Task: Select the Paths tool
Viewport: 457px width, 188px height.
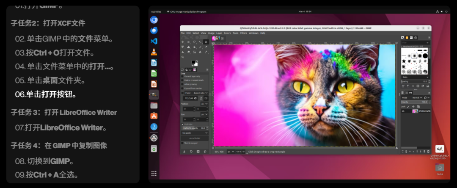Action: pos(194,52)
